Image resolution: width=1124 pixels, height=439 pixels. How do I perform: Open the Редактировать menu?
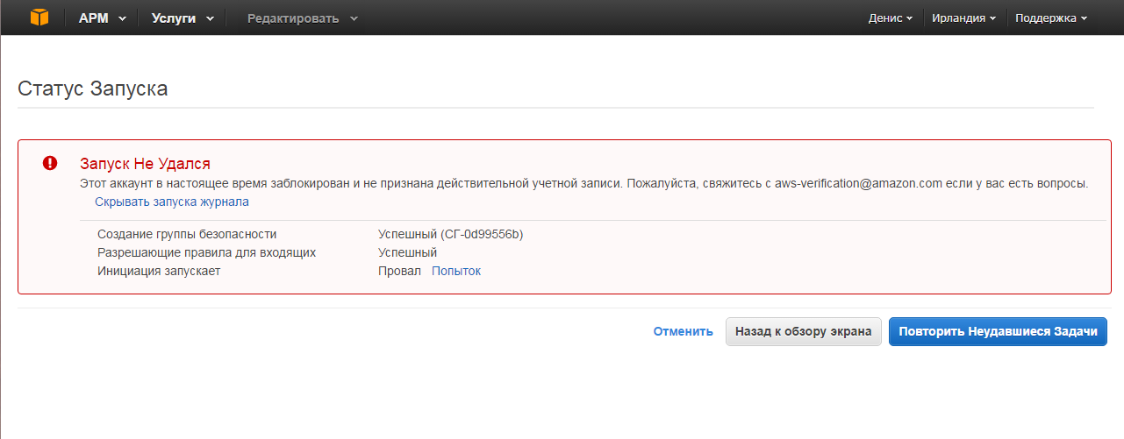(x=293, y=18)
